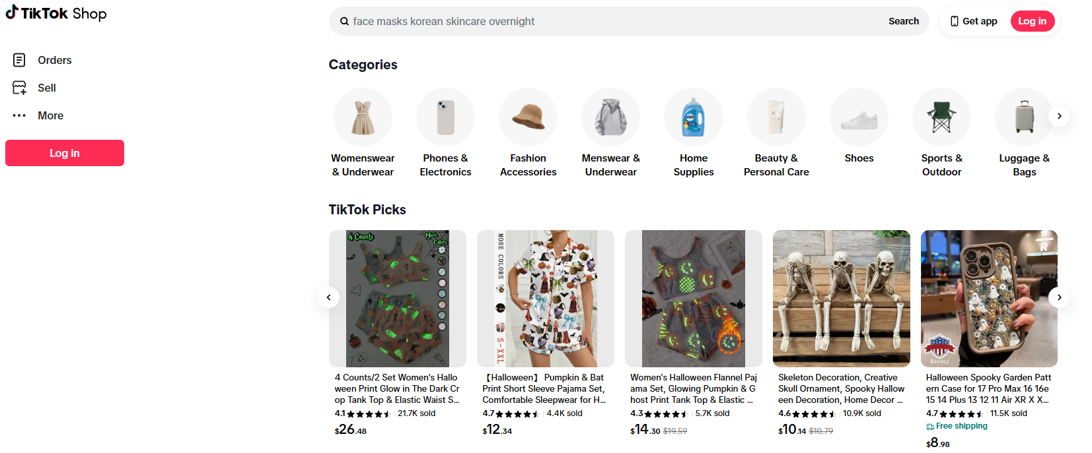
Task: Click the right arrow to scroll categories
Action: click(x=1059, y=115)
